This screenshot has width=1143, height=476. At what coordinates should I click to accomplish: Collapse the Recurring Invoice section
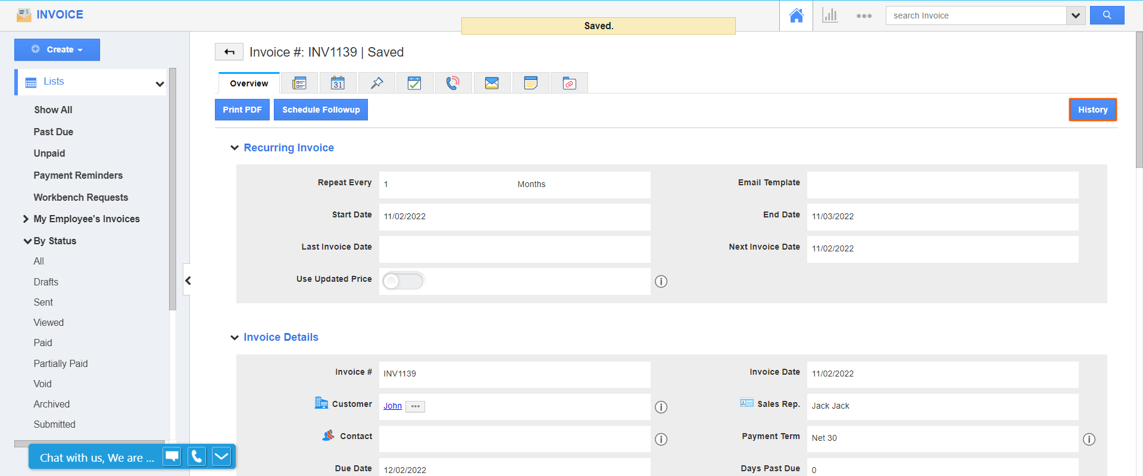pyautogui.click(x=235, y=148)
